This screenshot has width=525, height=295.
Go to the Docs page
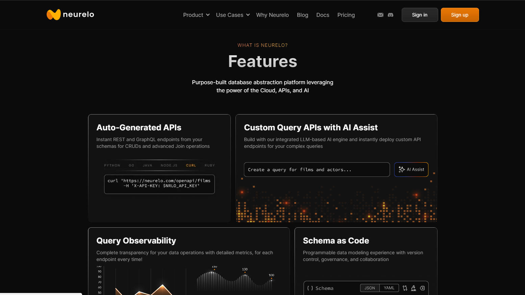(323, 15)
